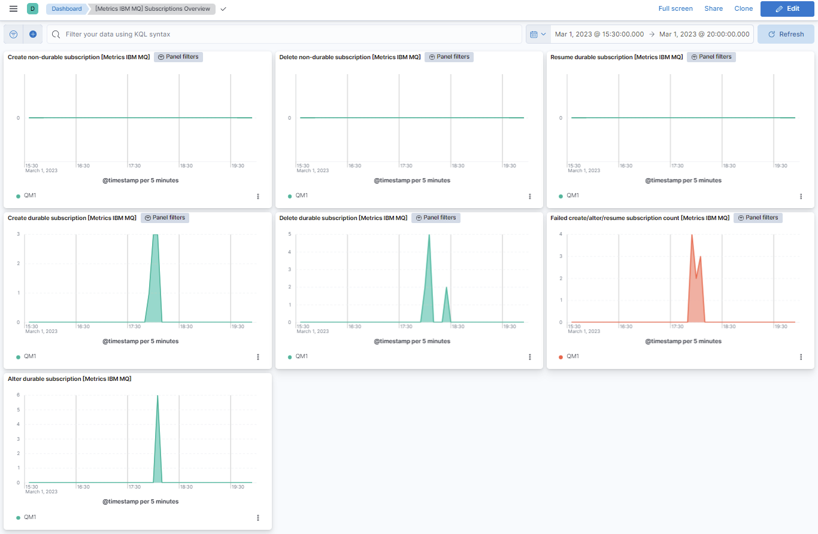Click the plus icon to add a filter
This screenshot has width=818, height=534.
(x=32, y=34)
